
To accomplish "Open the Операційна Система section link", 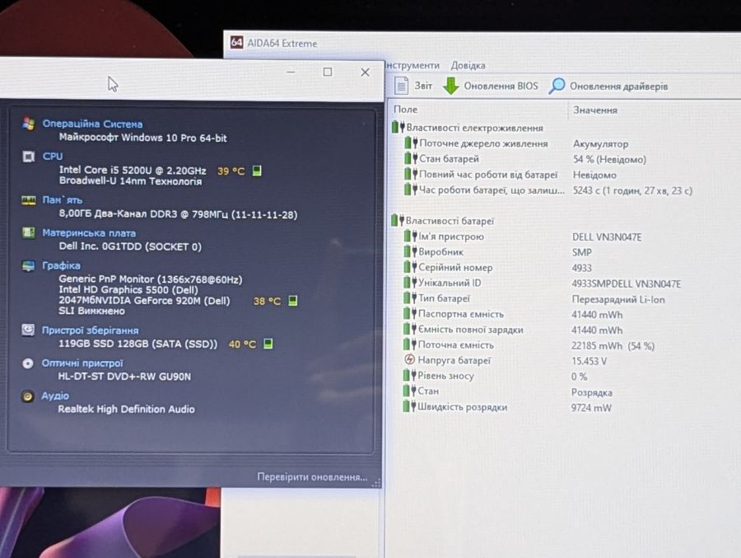I will 92,124.
